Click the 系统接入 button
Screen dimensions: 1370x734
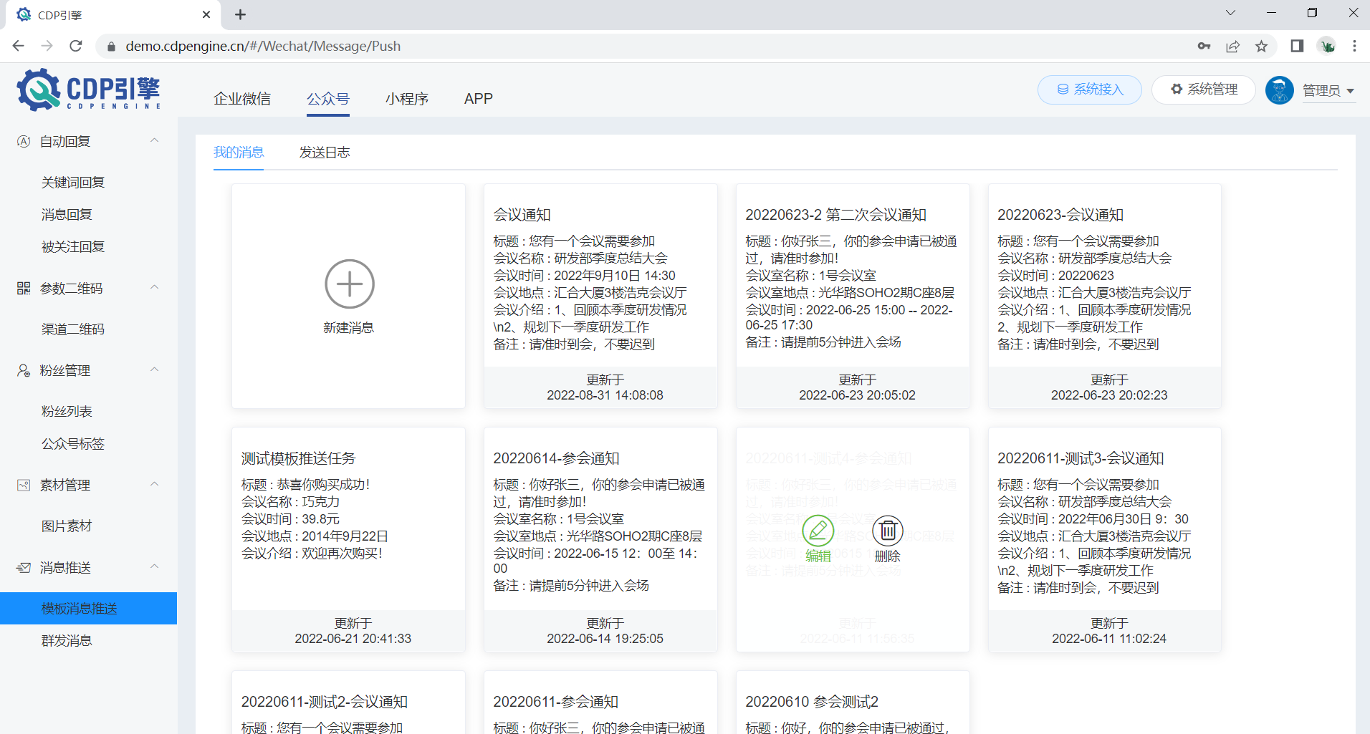coord(1089,90)
